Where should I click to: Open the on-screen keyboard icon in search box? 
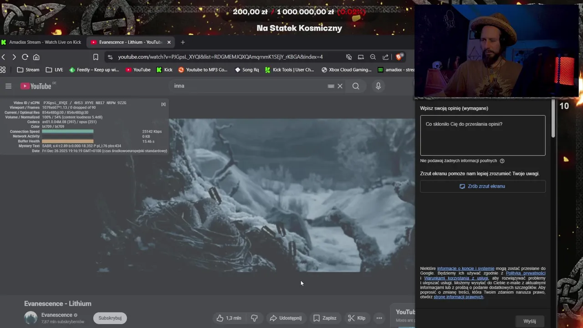(x=331, y=86)
